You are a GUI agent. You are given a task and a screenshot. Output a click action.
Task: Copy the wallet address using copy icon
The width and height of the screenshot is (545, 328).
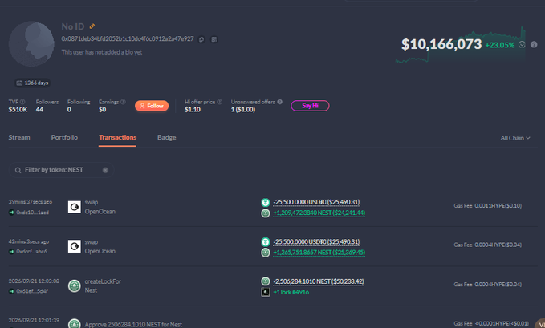201,39
